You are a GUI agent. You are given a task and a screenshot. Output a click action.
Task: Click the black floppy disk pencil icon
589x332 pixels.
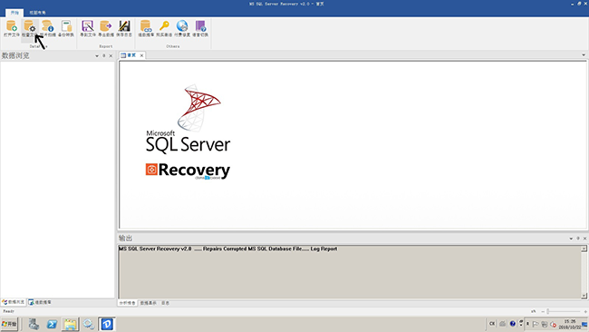[124, 26]
